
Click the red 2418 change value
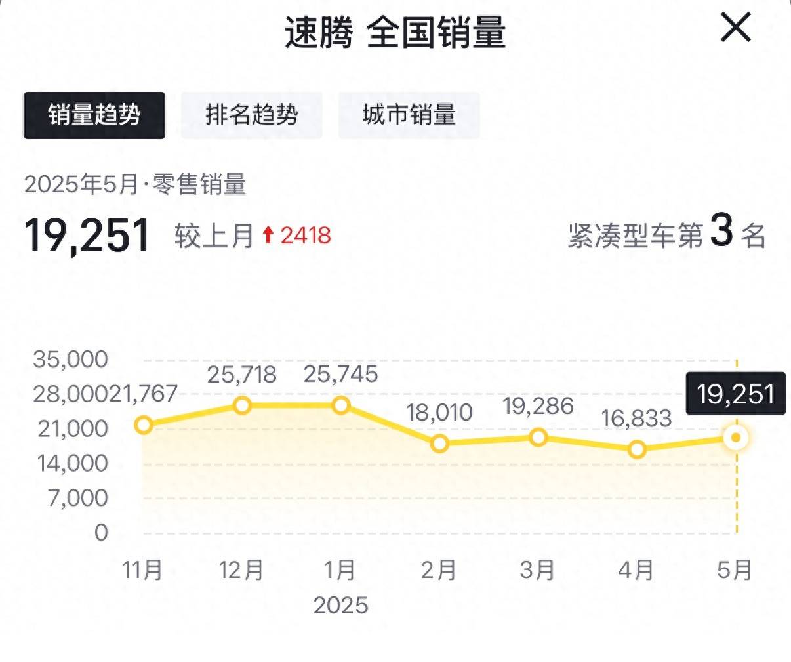pyautogui.click(x=306, y=235)
